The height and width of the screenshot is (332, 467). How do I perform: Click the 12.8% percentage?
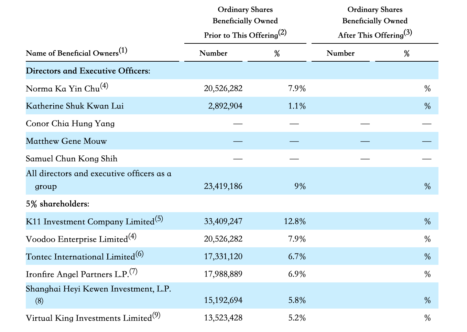(x=295, y=221)
